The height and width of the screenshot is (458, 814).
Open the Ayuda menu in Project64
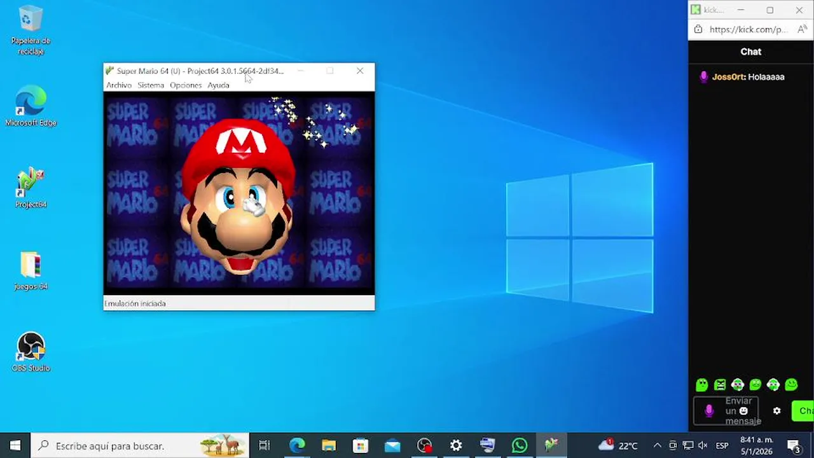tap(218, 85)
